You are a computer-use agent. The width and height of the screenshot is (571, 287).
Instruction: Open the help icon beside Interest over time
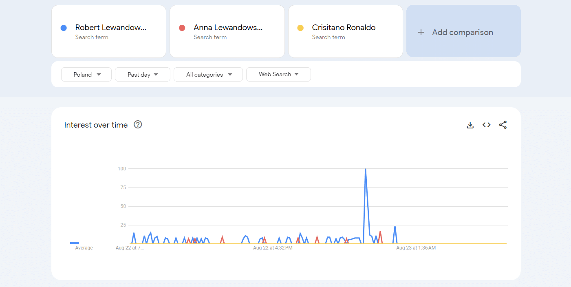[x=138, y=124]
